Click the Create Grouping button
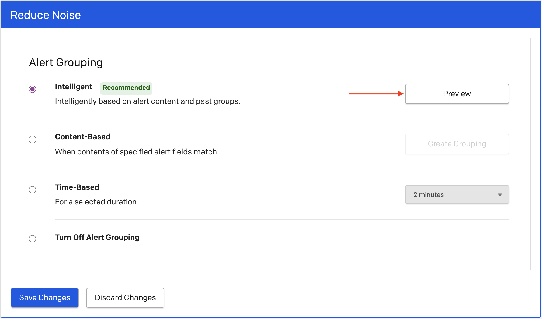 (x=457, y=144)
